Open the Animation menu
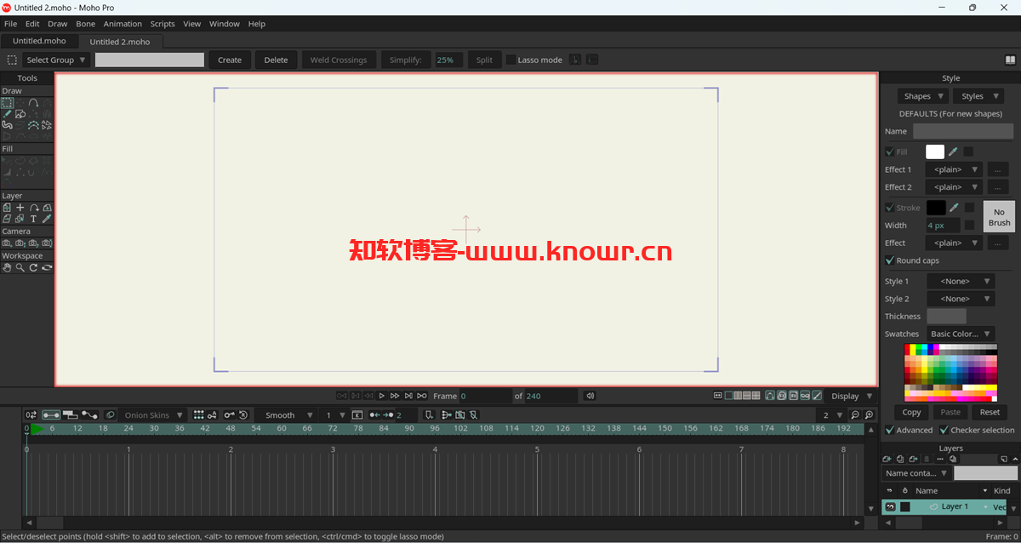Viewport: 1021px width, 543px height. click(123, 24)
